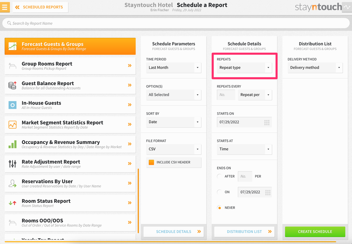Click Rooms OOO/OOS bed icon
352x244 pixels.
tap(13, 223)
